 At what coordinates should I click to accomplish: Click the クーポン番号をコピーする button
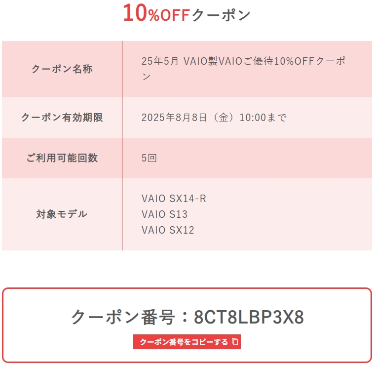coord(187,342)
